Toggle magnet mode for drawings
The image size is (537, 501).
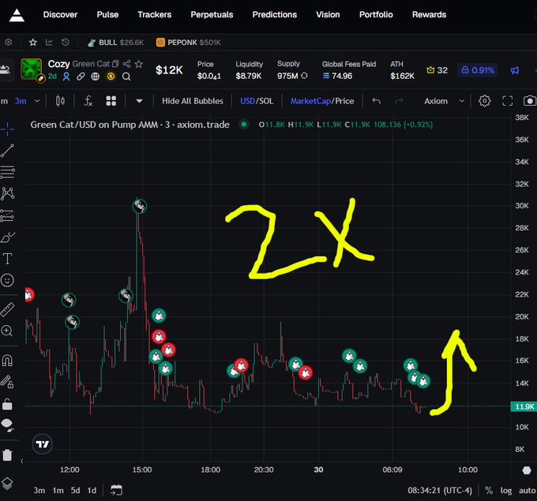point(7,360)
